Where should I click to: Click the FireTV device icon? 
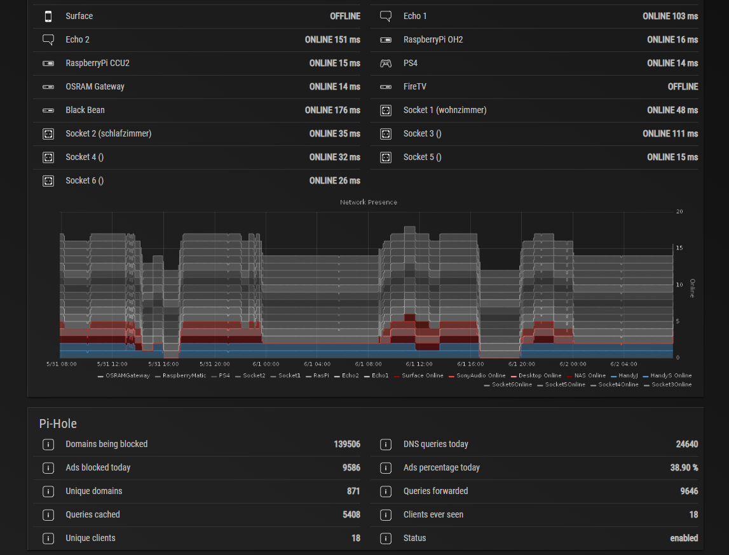[386, 86]
